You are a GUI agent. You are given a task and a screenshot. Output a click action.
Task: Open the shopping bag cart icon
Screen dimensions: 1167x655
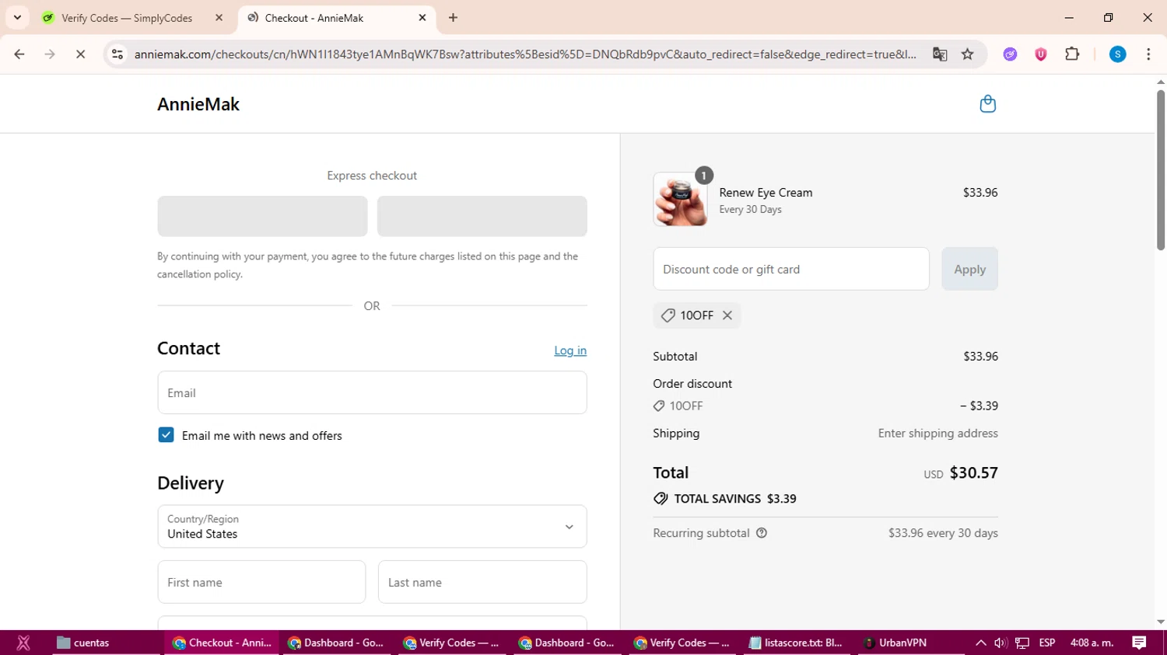(987, 104)
